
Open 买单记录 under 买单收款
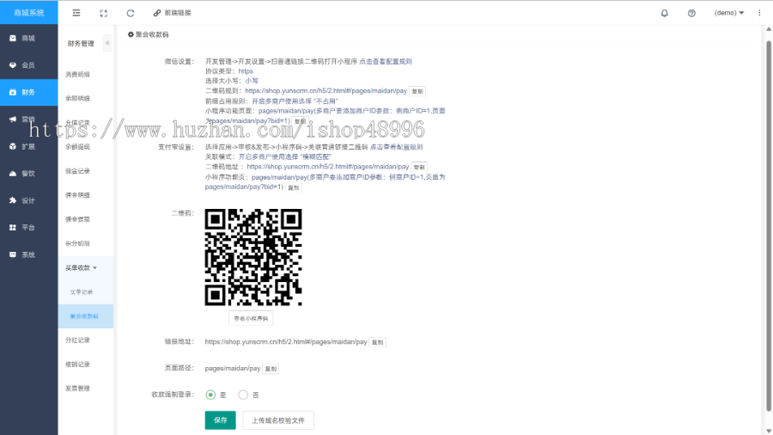coord(82,292)
